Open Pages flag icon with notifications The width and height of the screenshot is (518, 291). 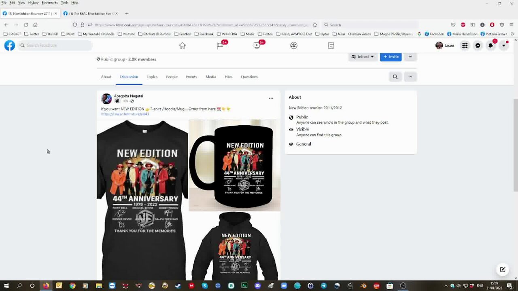tap(220, 46)
